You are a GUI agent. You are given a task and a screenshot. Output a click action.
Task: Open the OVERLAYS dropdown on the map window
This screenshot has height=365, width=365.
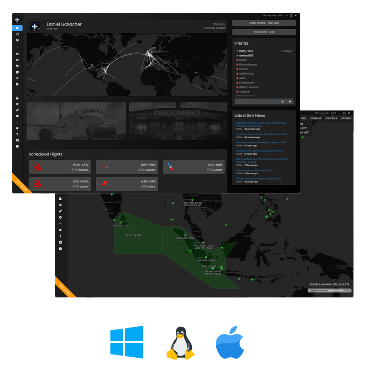316,118
